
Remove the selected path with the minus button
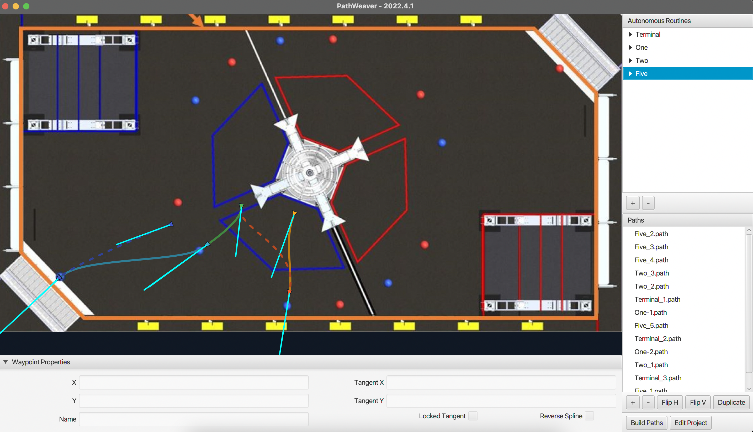tap(648, 402)
